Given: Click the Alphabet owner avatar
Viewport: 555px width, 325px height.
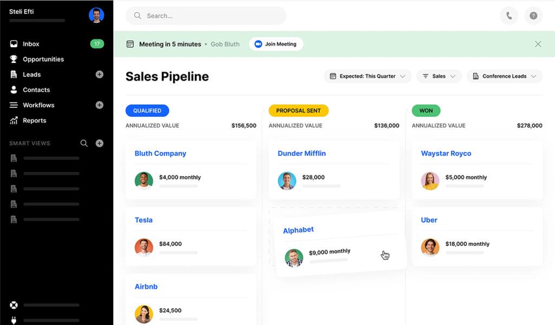Looking at the screenshot, I should coord(294,258).
